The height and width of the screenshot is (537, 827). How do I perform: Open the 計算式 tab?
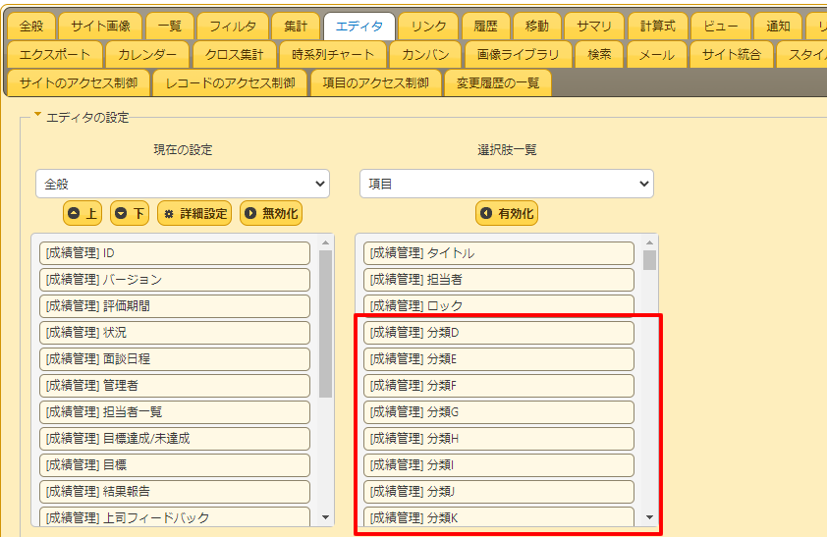coord(658,26)
